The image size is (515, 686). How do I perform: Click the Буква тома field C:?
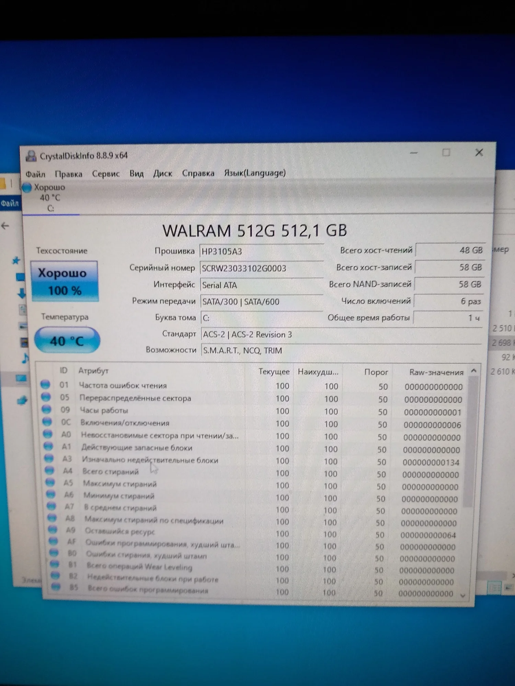[x=262, y=318]
